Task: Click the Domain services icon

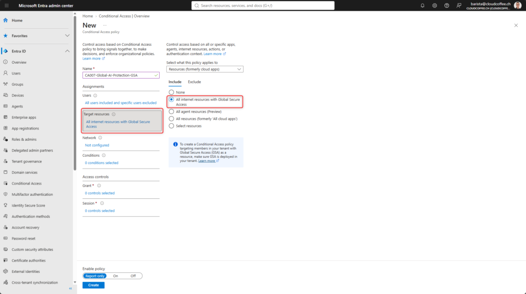Action: (5, 172)
